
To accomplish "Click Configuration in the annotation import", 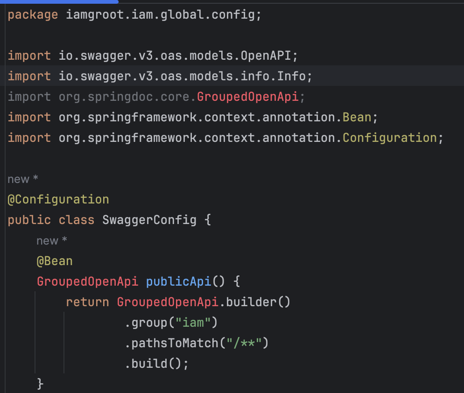I will [390, 138].
